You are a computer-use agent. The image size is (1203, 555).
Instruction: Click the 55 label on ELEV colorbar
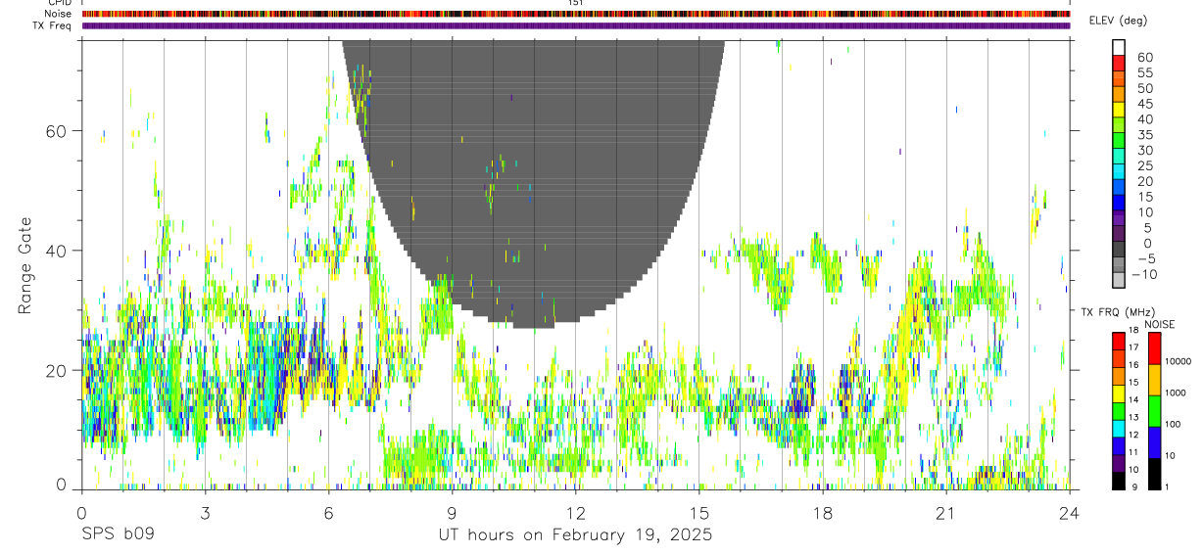point(1145,72)
